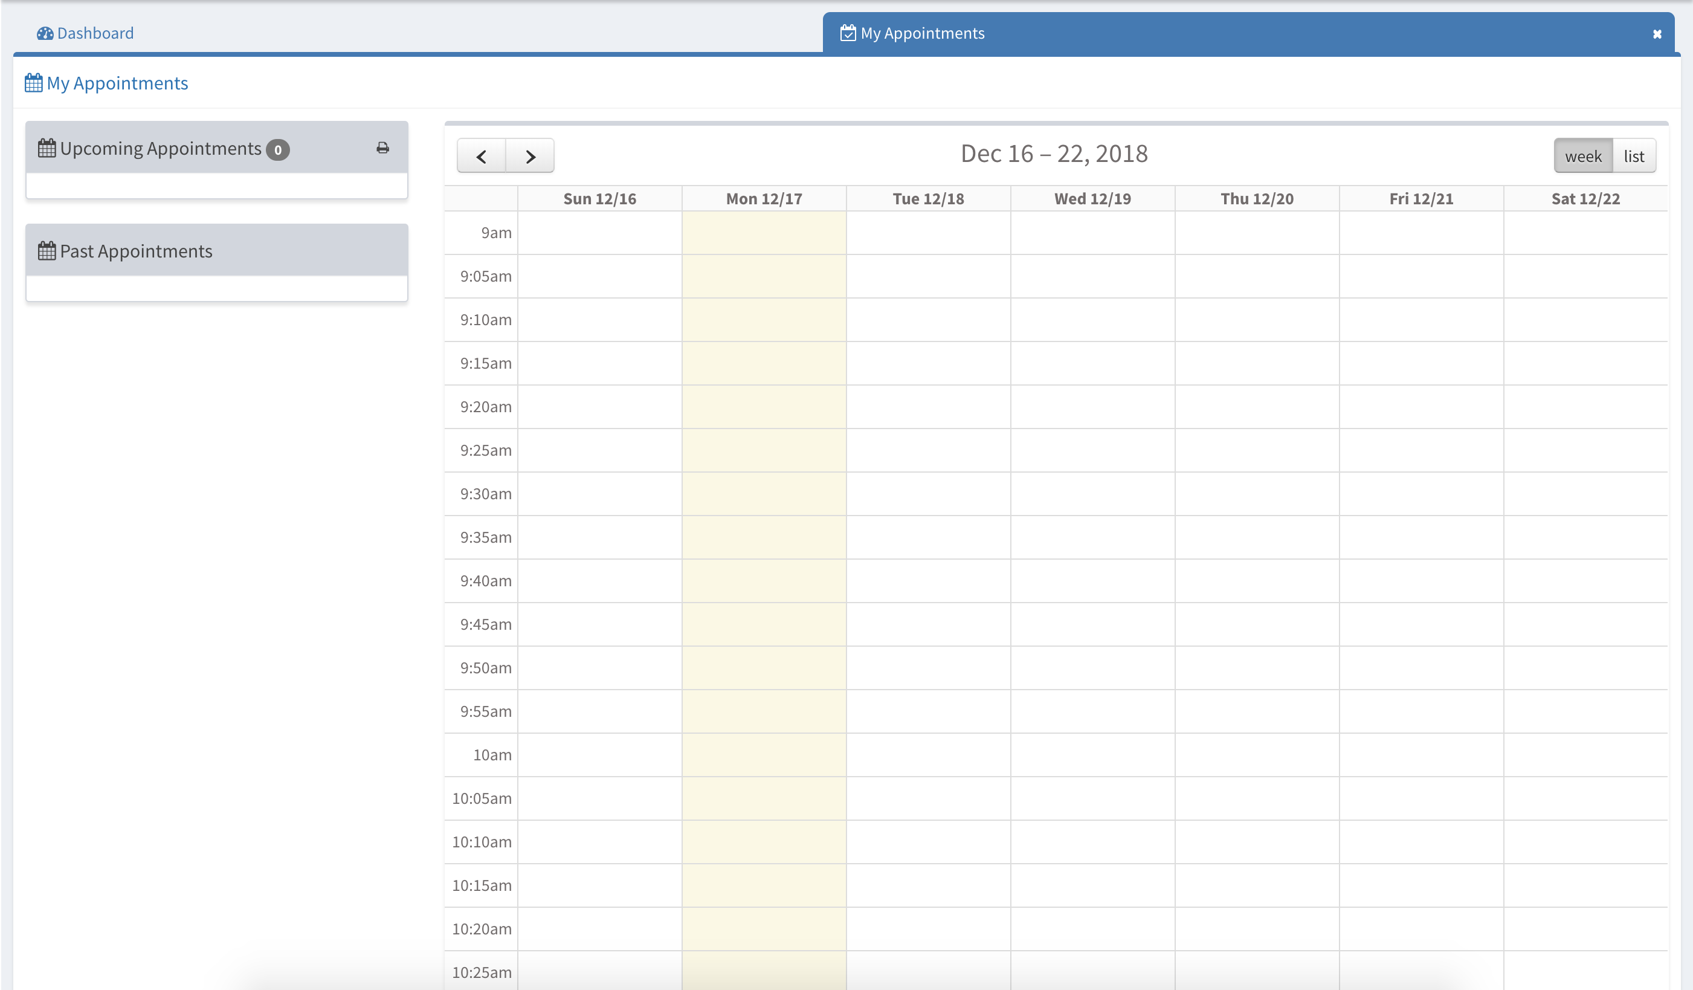Image resolution: width=1693 pixels, height=990 pixels.
Task: Switch calendar to list view
Action: (1634, 157)
